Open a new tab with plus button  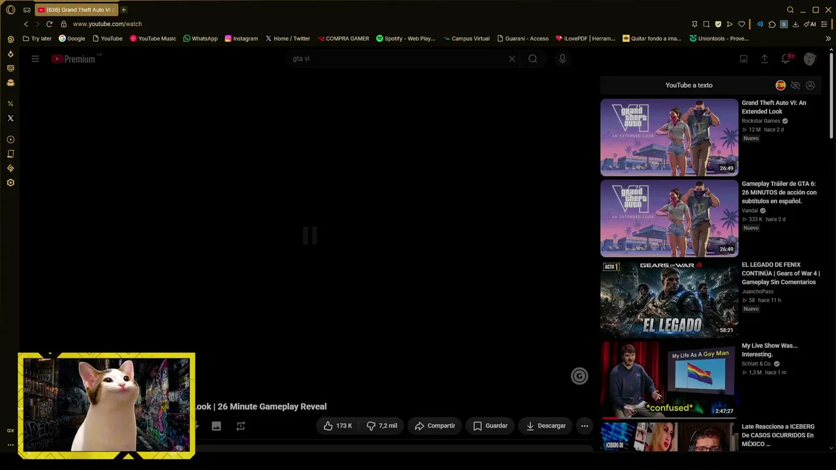tap(123, 10)
